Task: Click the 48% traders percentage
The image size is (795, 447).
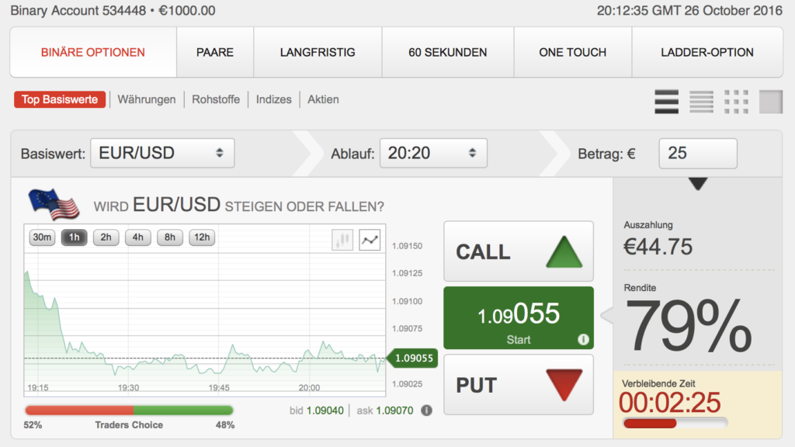Action: [x=225, y=425]
